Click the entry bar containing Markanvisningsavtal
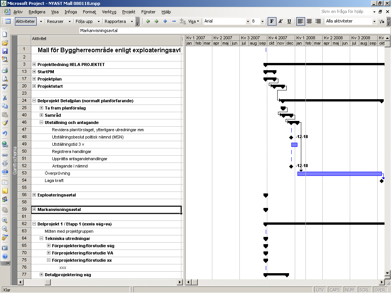 pos(234,31)
